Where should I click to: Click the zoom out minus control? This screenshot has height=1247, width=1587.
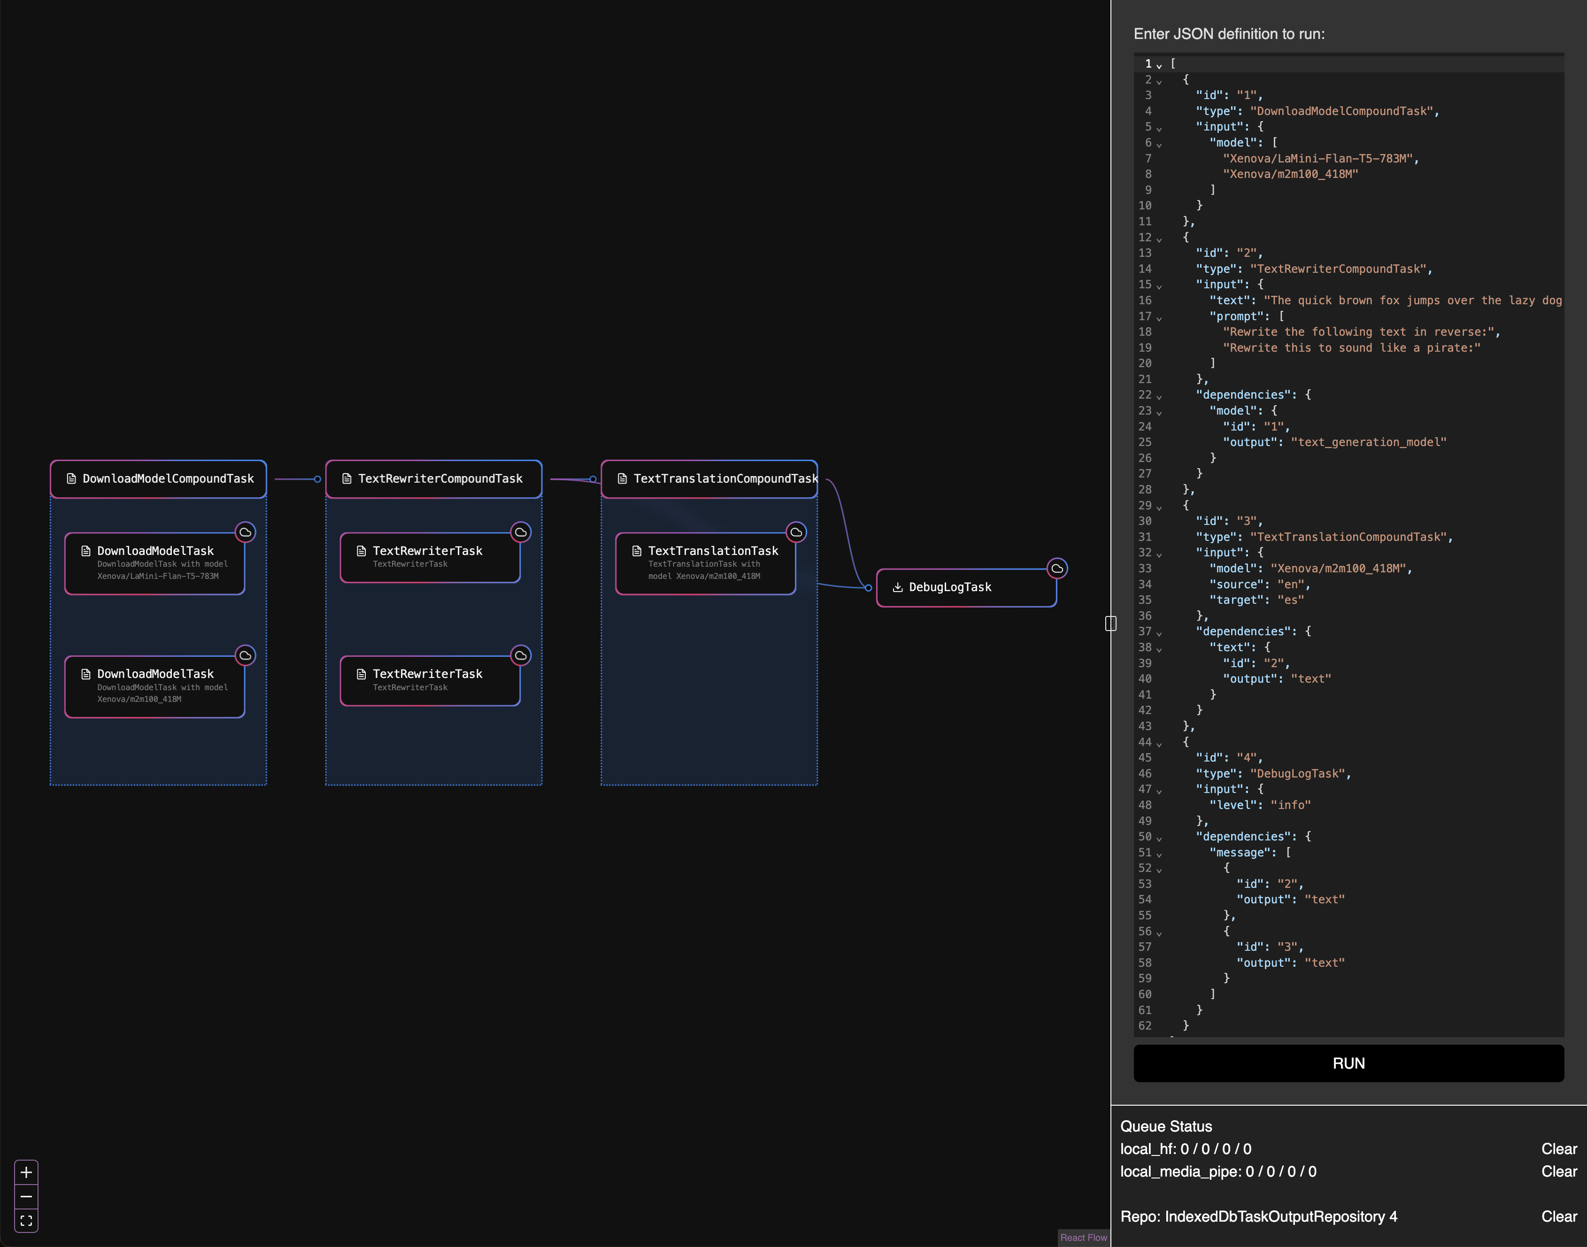26,1197
